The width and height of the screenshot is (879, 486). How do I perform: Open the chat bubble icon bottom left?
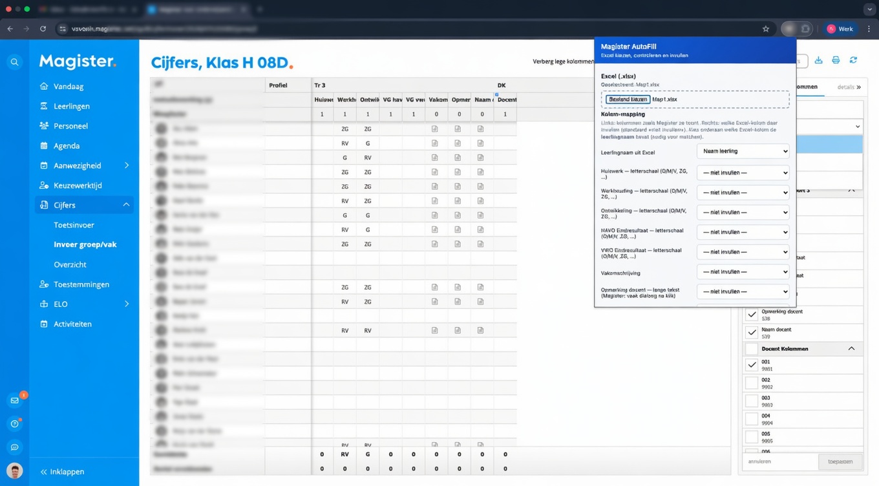[14, 447]
